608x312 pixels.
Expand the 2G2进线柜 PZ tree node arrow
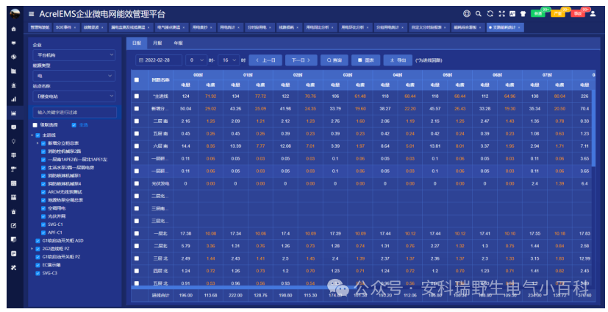pos(32,249)
